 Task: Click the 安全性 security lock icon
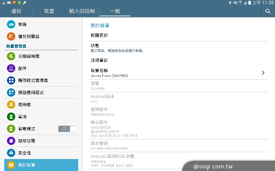(11, 153)
